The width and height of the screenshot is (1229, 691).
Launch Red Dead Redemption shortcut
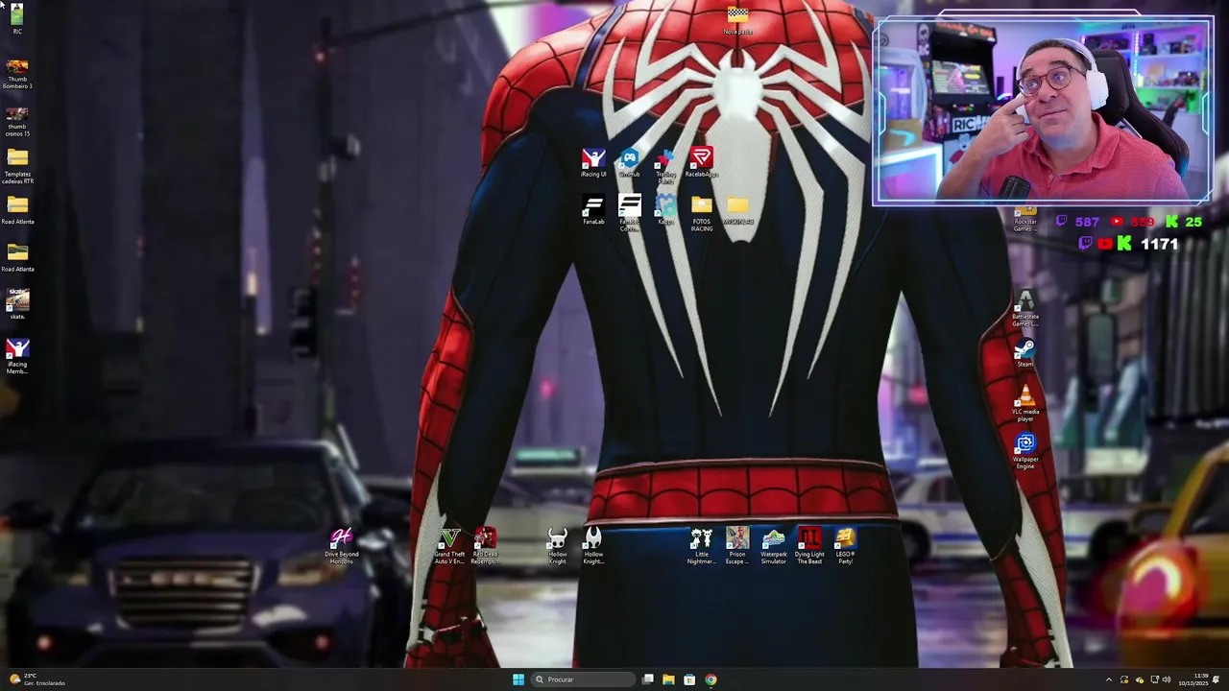485,546
